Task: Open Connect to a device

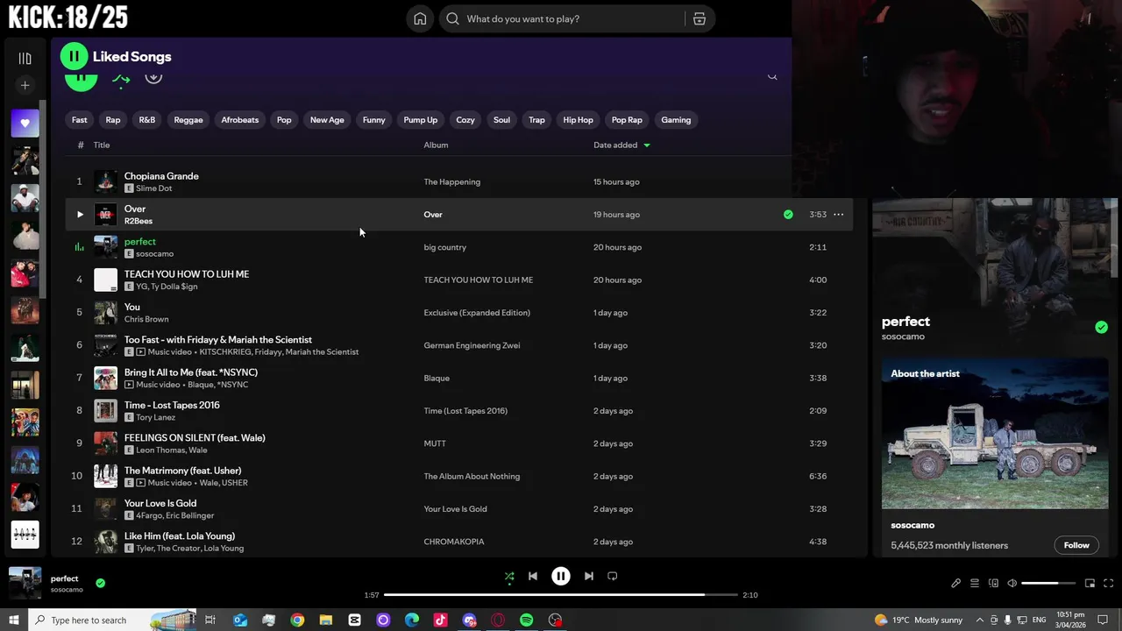Action: click(993, 584)
